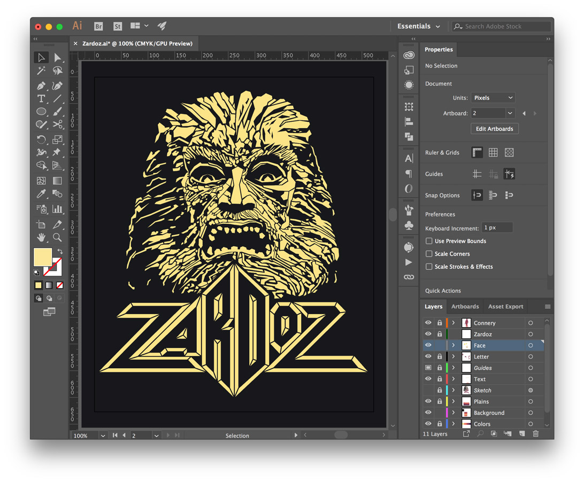The width and height of the screenshot is (584, 482).
Task: Enable Use Preview Bounds checkbox
Action: (x=429, y=241)
